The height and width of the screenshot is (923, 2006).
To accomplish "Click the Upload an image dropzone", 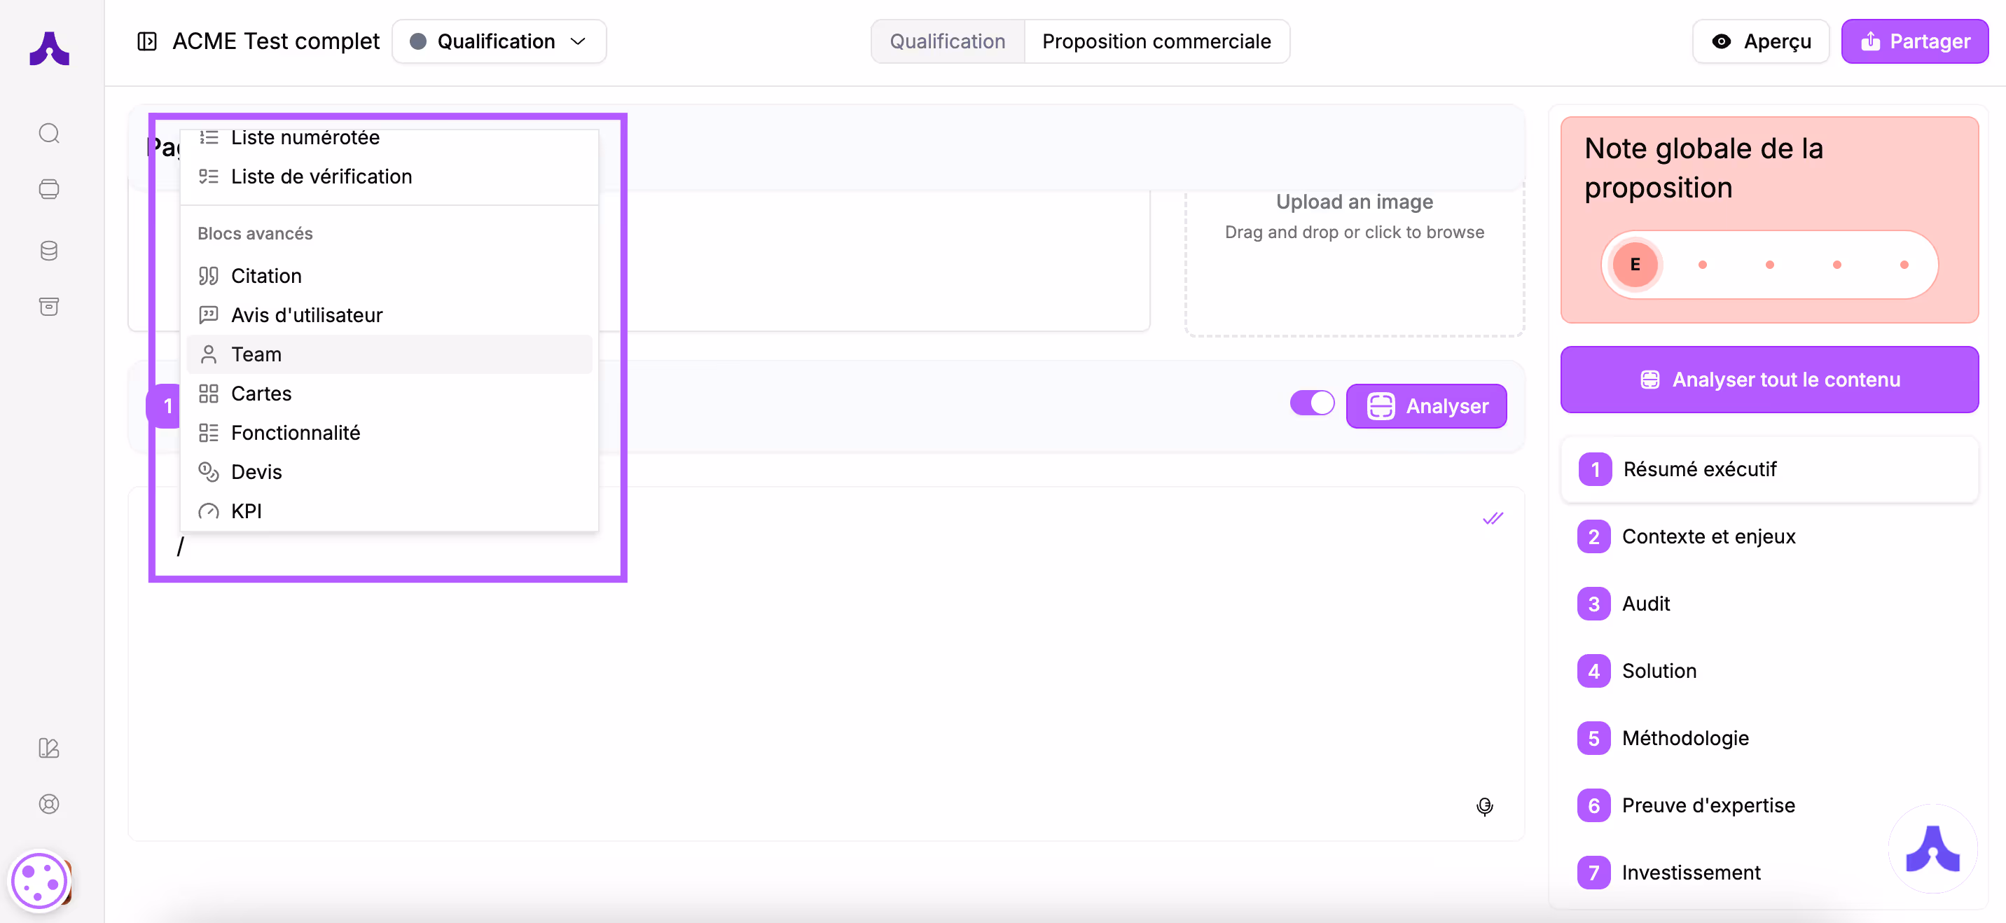I will 1353,249.
